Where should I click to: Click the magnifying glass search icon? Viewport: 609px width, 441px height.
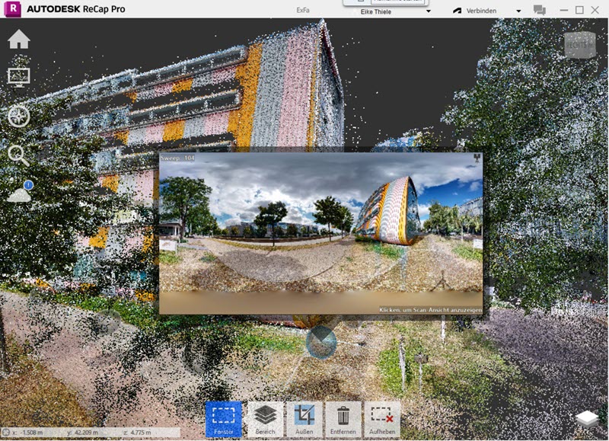pos(18,156)
